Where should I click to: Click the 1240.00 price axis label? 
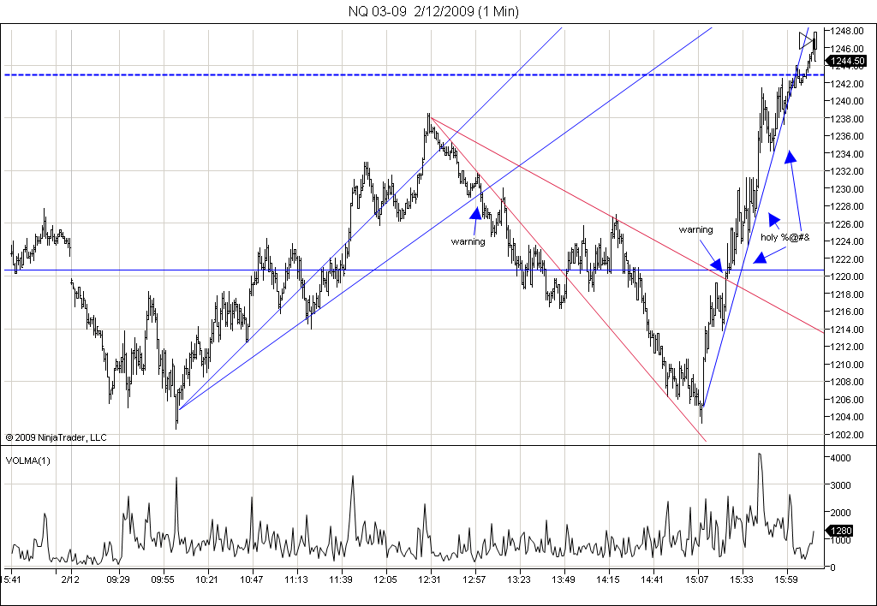click(x=847, y=101)
